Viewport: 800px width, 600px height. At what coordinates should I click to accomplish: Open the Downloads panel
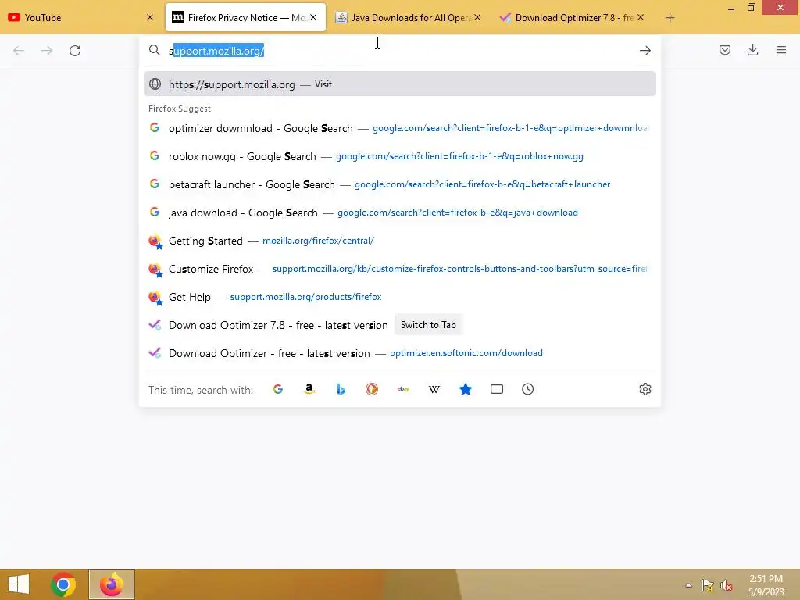click(752, 50)
